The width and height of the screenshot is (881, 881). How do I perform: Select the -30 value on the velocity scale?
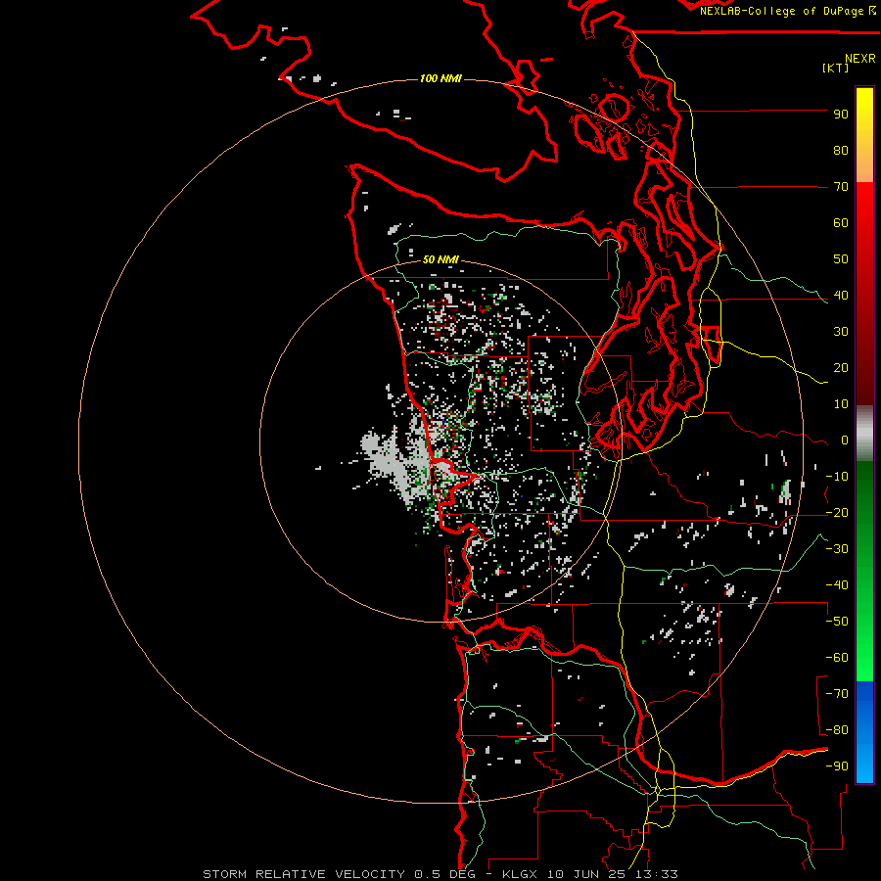pos(837,549)
